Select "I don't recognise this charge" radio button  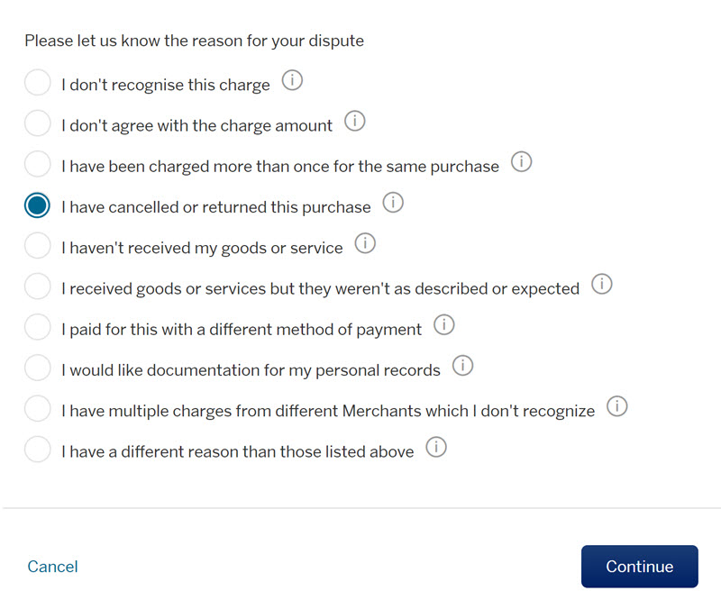point(38,84)
